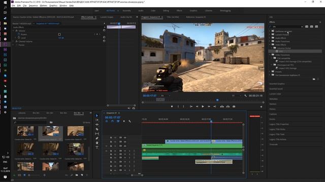Collapse the Video Transitions folder
The image size is (325, 182).
click(270, 55)
